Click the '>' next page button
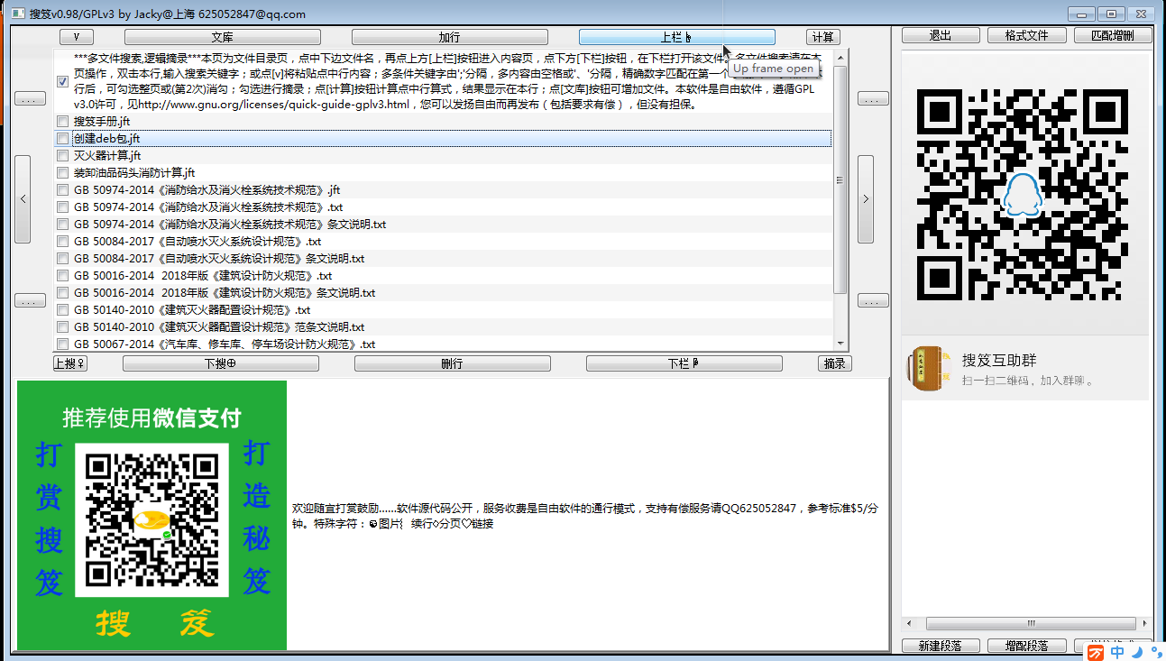 [866, 199]
